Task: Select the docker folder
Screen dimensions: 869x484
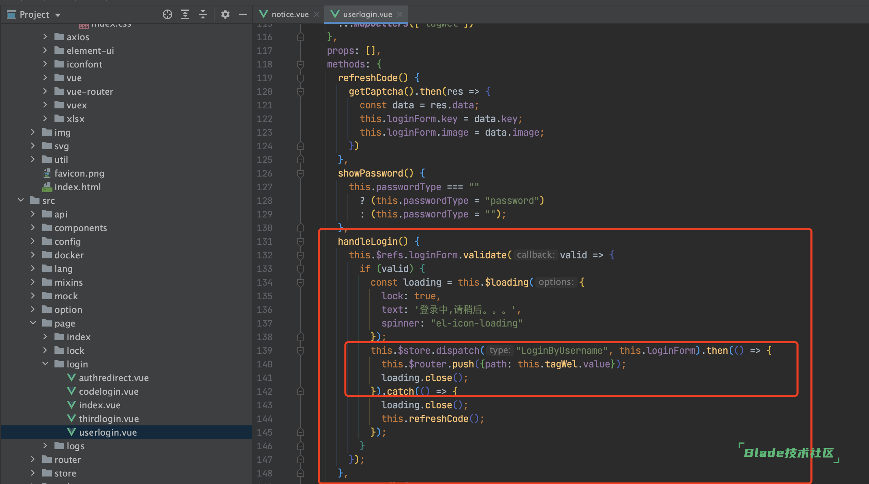Action: [69, 255]
